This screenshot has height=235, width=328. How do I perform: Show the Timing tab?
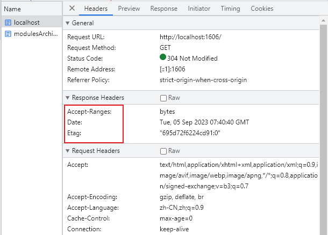coord(230,9)
